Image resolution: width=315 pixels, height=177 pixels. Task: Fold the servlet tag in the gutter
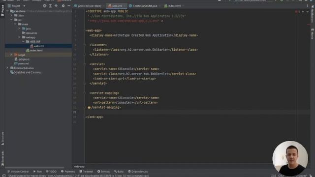coord(85,64)
